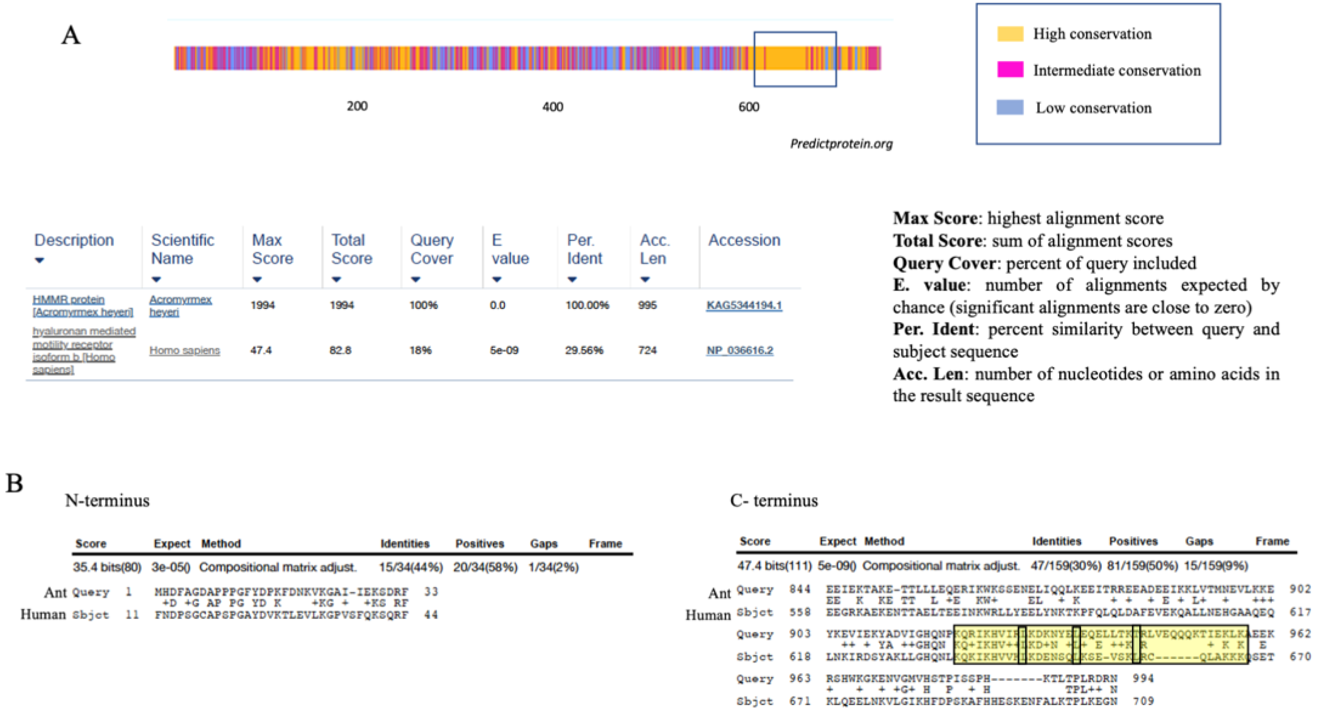
Task: Click the Accession column header
Action: click(x=744, y=240)
